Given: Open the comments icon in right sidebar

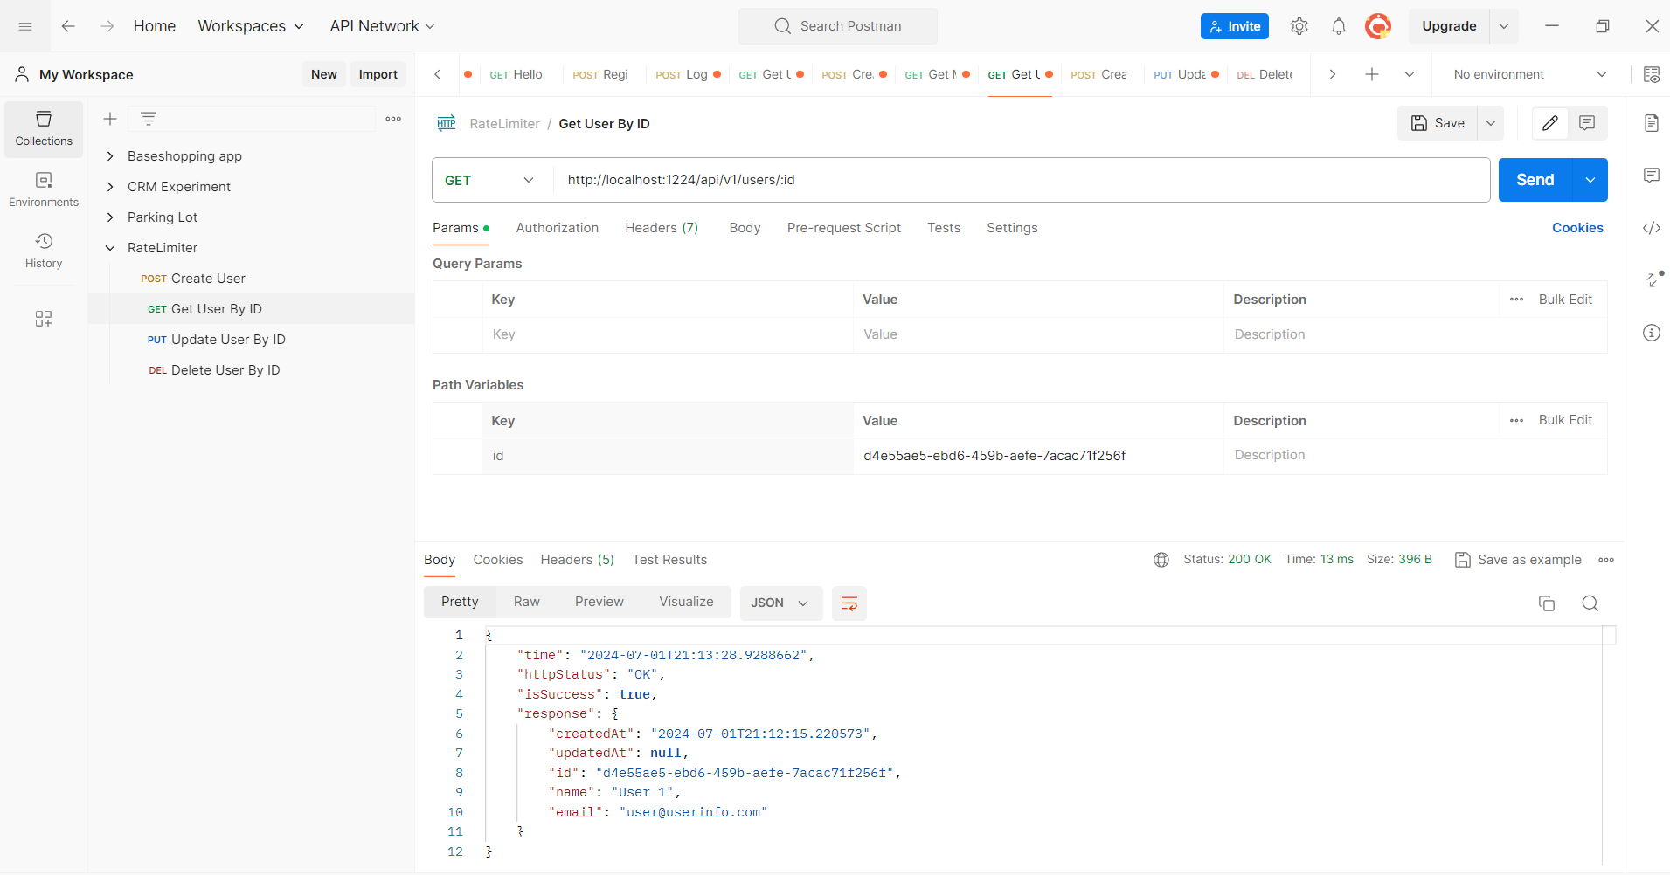Looking at the screenshot, I should pos(1652,176).
